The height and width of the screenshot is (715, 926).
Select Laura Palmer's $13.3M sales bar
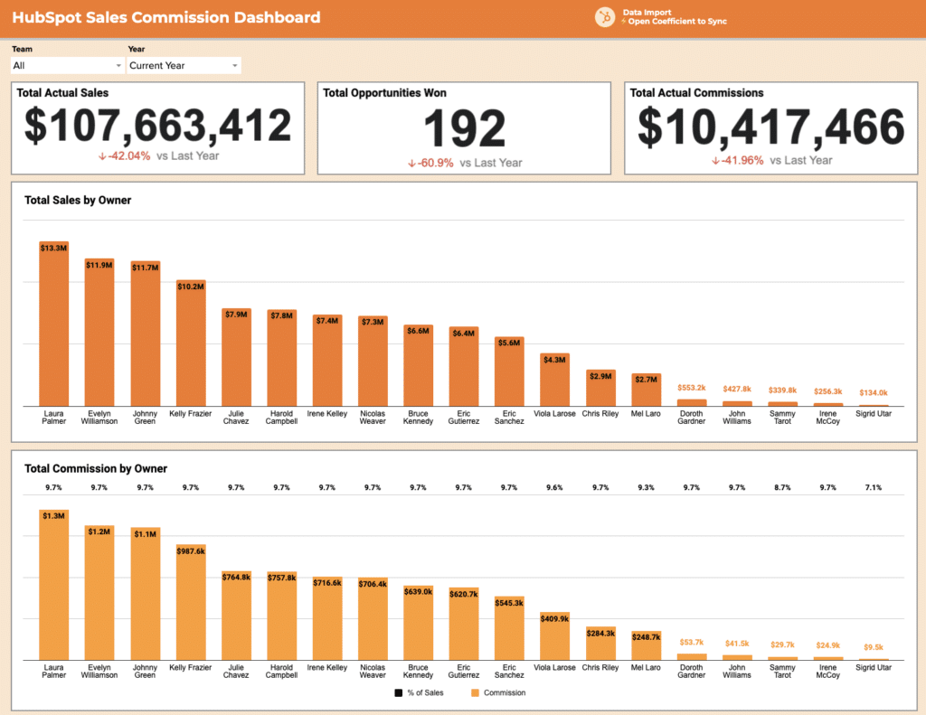(x=53, y=324)
